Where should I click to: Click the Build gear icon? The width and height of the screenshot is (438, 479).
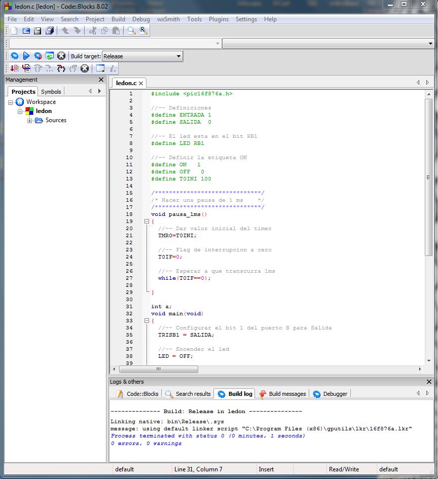point(15,56)
